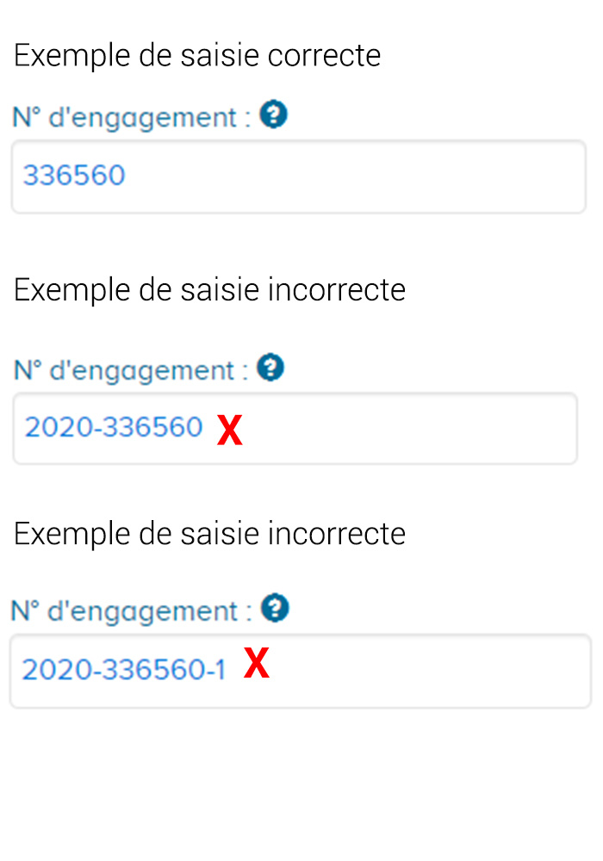Click N° d'engagement label above 2020-336560-1 field
Viewport: 603px width, 861px height.
pos(131,611)
